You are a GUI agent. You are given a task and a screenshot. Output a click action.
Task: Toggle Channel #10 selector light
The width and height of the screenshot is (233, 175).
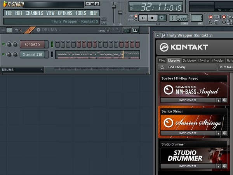[52, 54]
